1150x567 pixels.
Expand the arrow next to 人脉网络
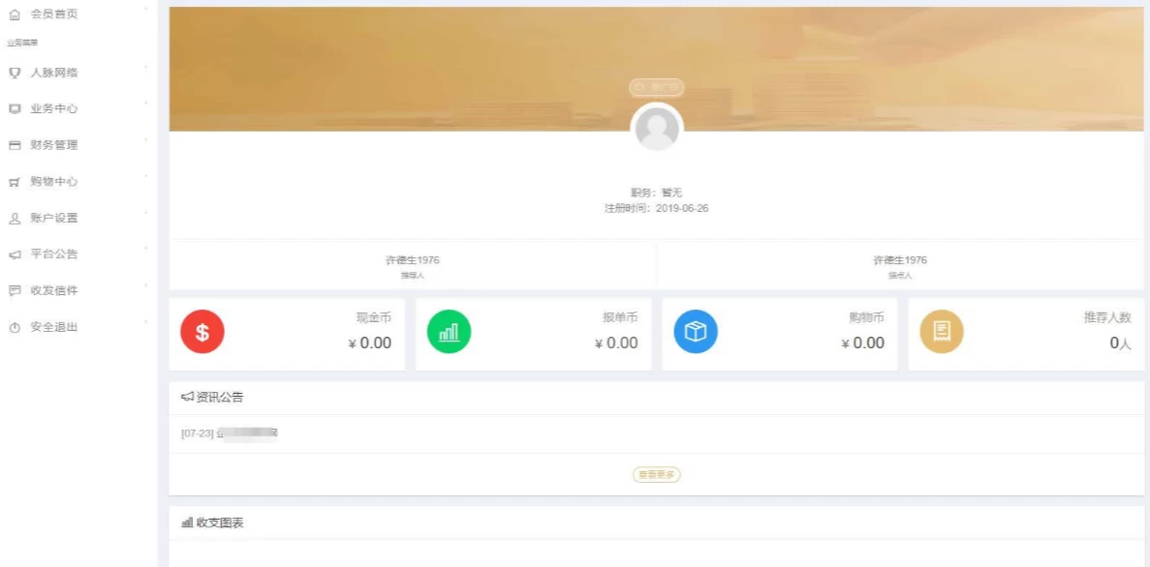coord(146,68)
